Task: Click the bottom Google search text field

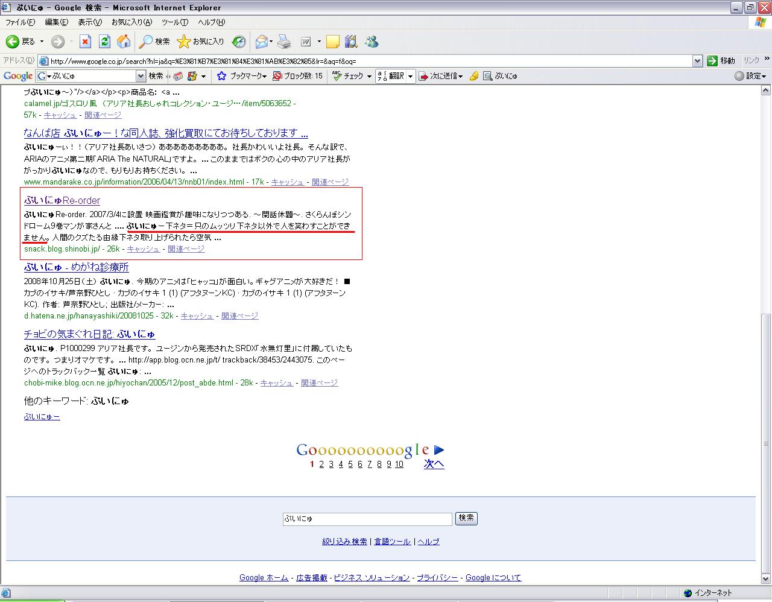Action: pos(367,519)
